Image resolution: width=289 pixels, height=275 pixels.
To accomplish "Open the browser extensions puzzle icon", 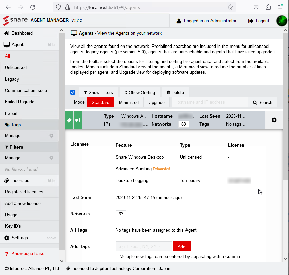I will tap(269, 7).
